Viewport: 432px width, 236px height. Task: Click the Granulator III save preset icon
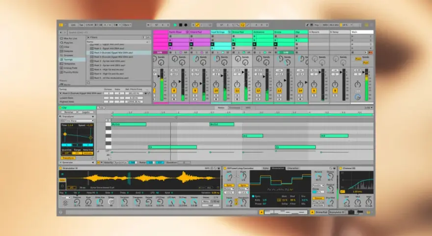(219, 168)
